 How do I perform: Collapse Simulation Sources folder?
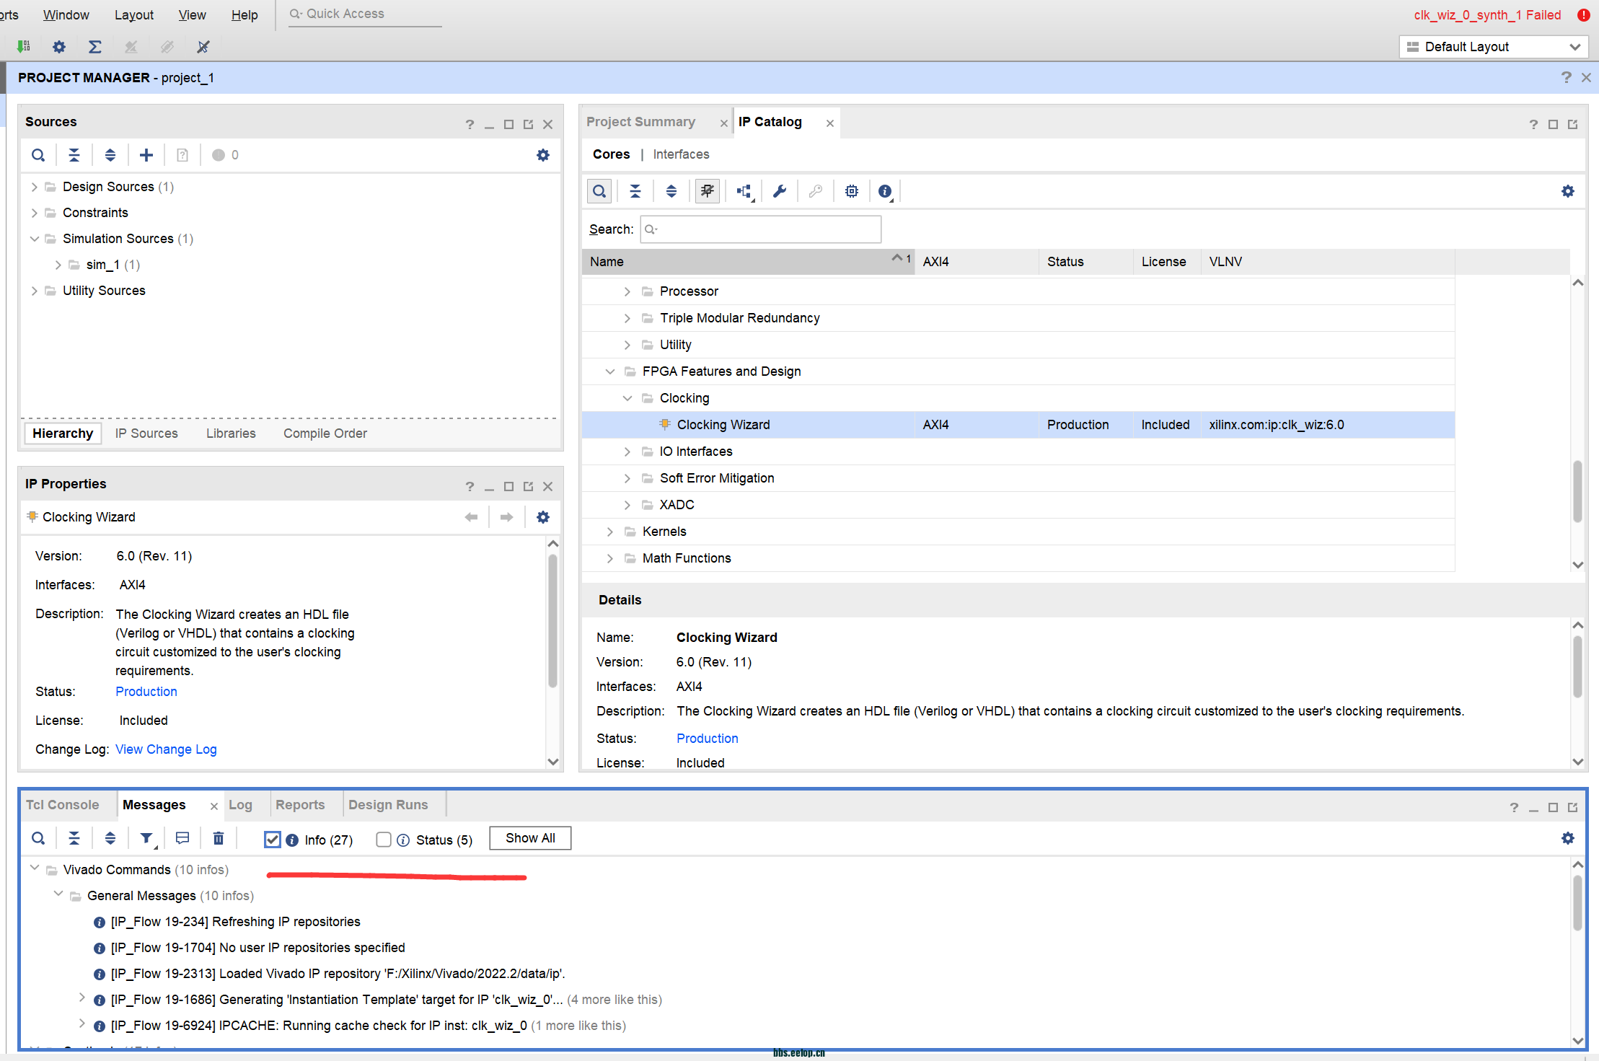coord(34,239)
